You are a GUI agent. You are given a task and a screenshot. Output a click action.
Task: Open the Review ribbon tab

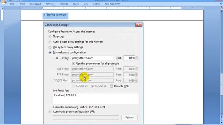coord(76,4)
